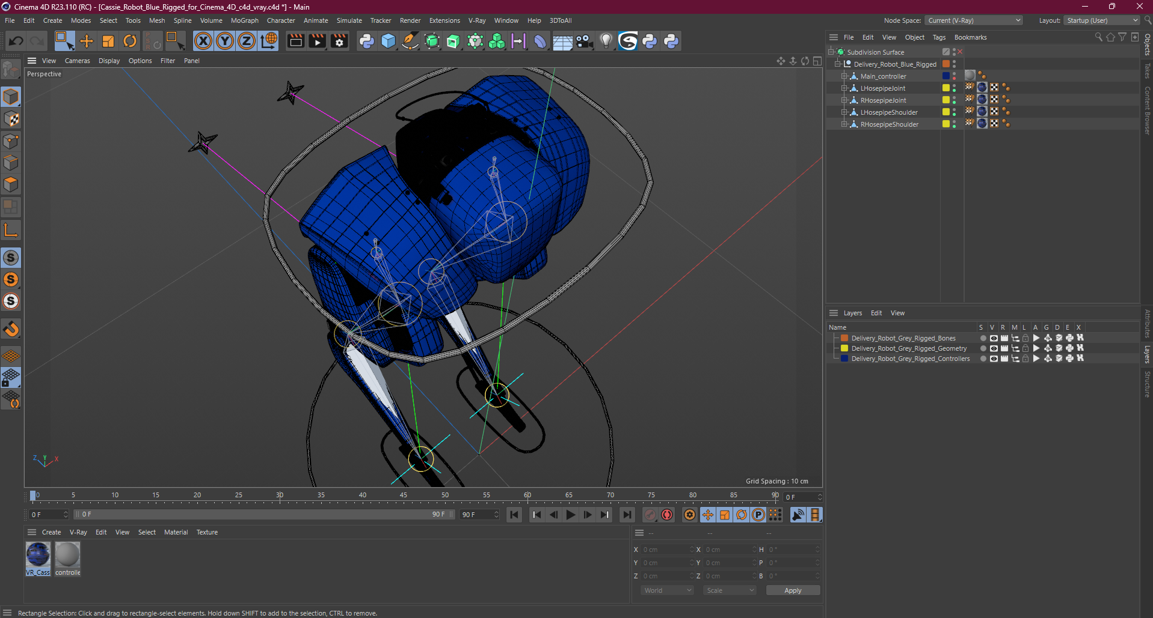
Task: Open Edit Render Settings icon
Action: coord(340,41)
